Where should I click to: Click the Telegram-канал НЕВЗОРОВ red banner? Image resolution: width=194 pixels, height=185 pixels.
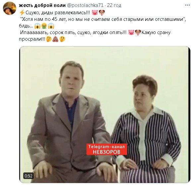coord(106,149)
